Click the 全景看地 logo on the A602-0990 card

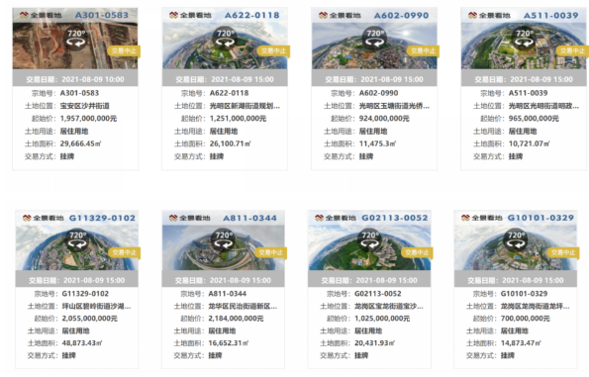(340, 16)
